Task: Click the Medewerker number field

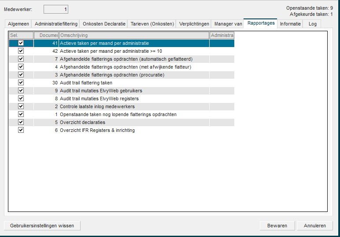Action: tap(56, 9)
